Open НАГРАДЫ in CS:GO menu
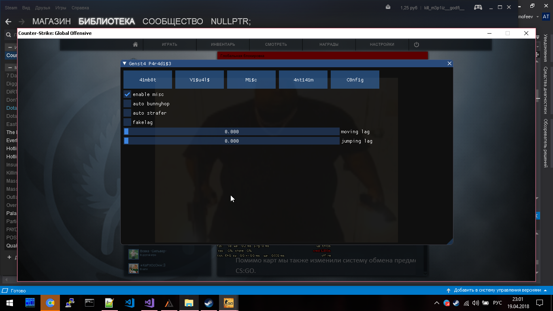 tap(329, 45)
